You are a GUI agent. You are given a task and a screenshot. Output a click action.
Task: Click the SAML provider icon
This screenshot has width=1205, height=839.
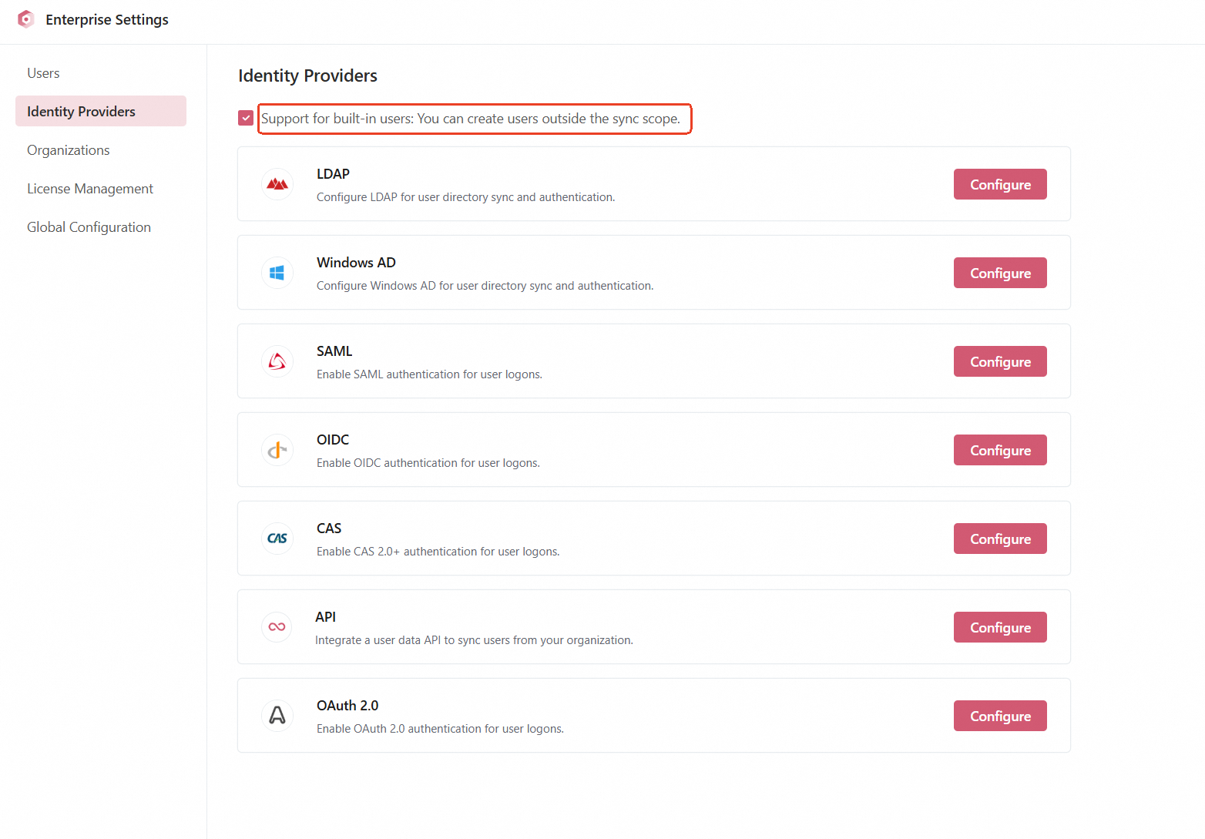coord(277,361)
